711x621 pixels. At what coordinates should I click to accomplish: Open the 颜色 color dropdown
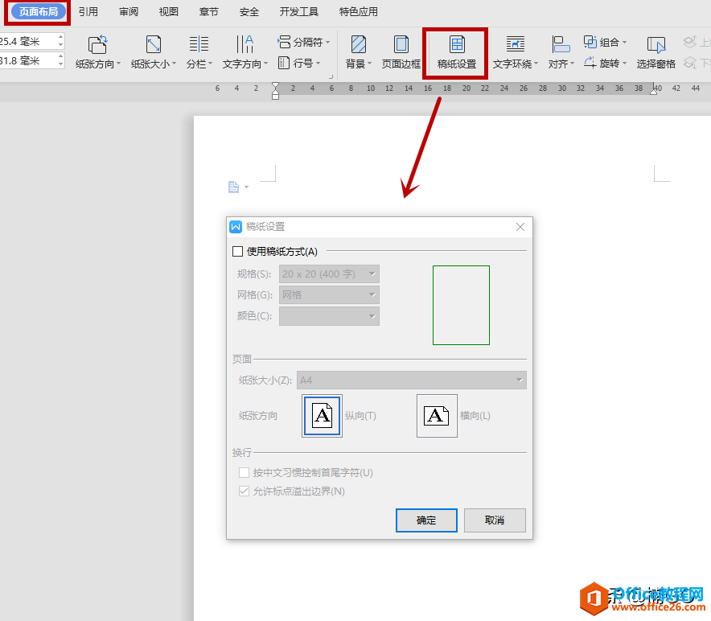[x=329, y=316]
